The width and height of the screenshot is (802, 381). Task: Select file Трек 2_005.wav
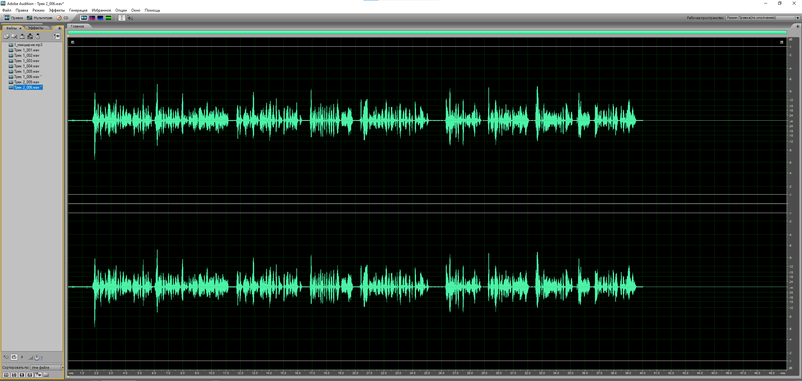click(x=27, y=82)
